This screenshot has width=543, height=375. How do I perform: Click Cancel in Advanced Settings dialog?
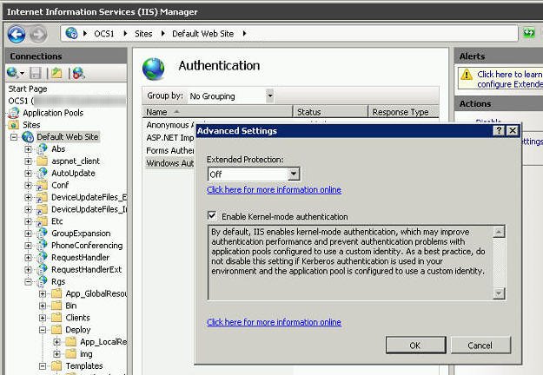[x=480, y=345]
